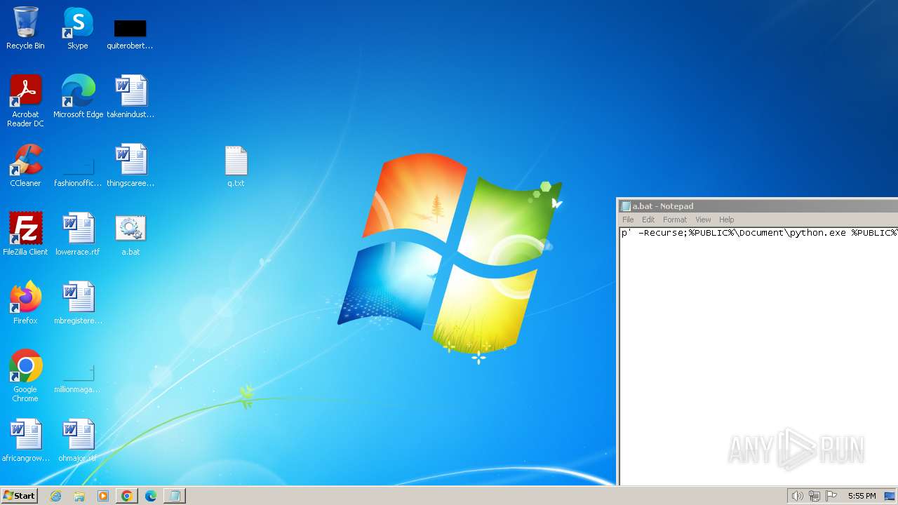Click the 5:55 PM taskbar clock
Screen dimensions: 898x505
click(862, 496)
